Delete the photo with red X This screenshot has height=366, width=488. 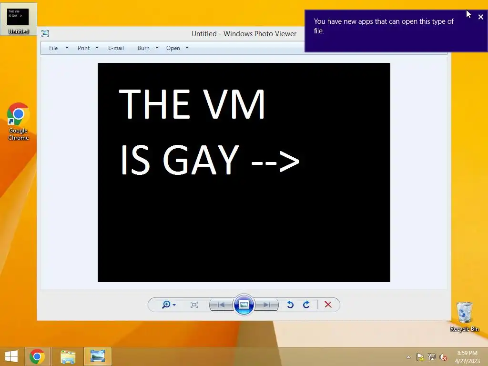pyautogui.click(x=328, y=305)
